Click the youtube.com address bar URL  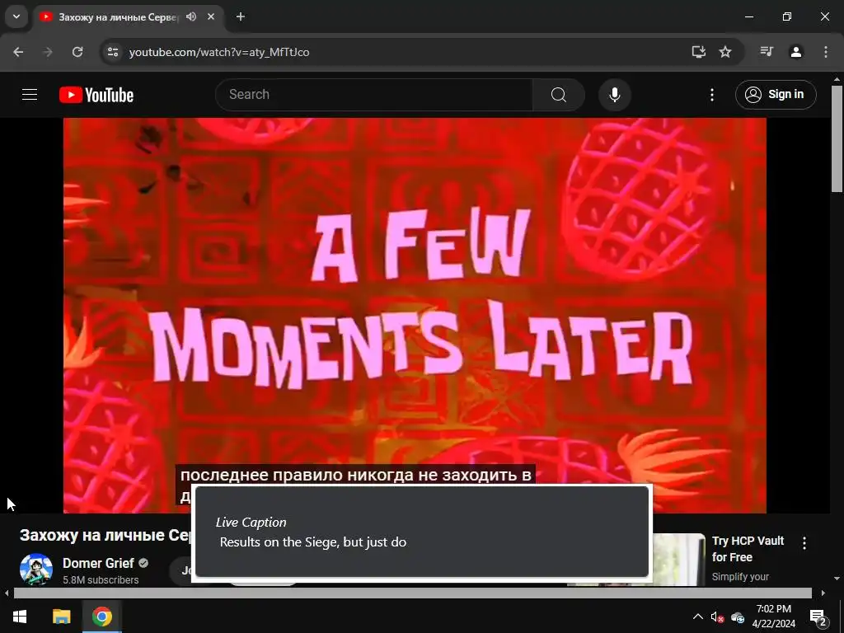(219, 52)
